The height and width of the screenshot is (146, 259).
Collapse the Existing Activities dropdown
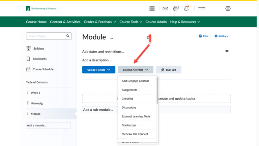(136, 70)
